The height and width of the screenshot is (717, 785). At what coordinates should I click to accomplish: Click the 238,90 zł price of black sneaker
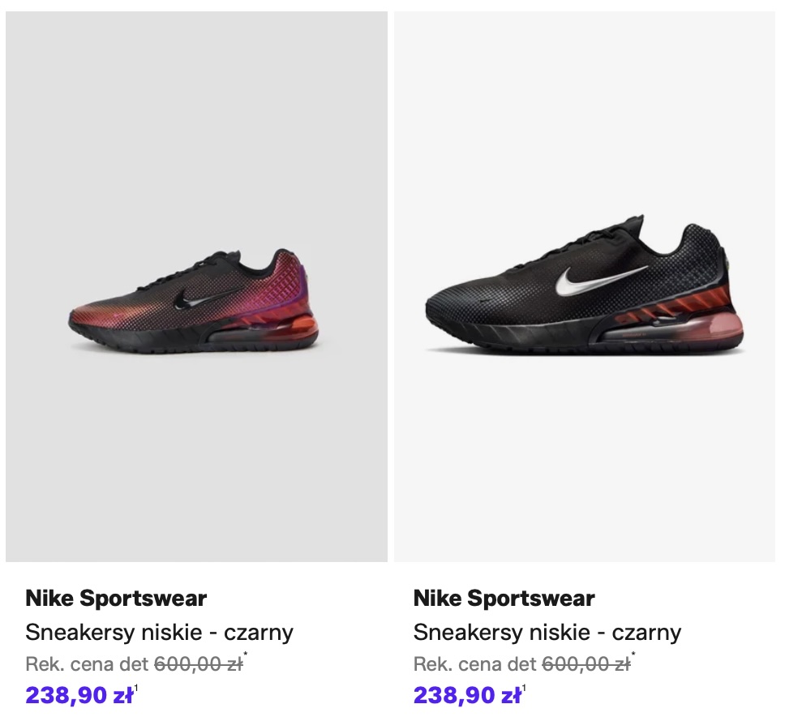point(466,695)
